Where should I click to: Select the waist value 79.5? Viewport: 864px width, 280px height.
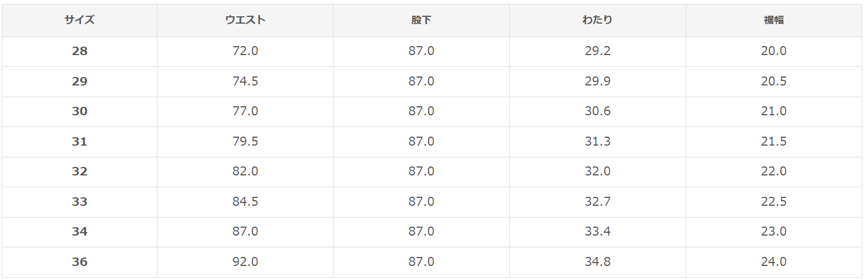(x=245, y=142)
